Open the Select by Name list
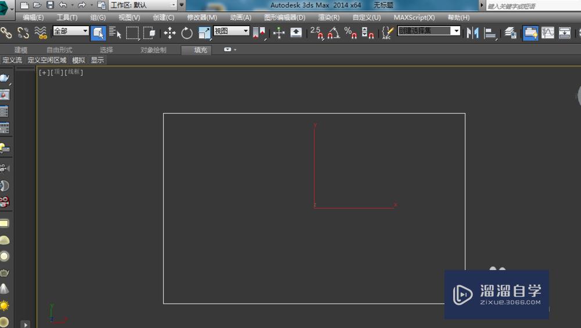 click(115, 33)
